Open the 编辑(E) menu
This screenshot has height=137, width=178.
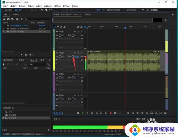pyautogui.click(x=13, y=6)
